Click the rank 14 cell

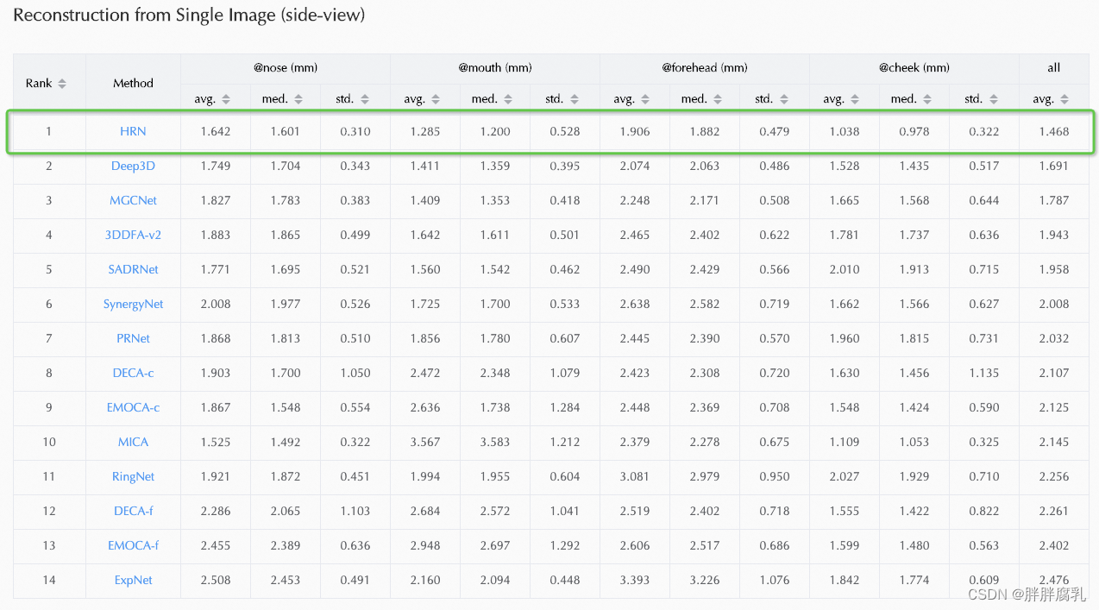click(x=49, y=580)
